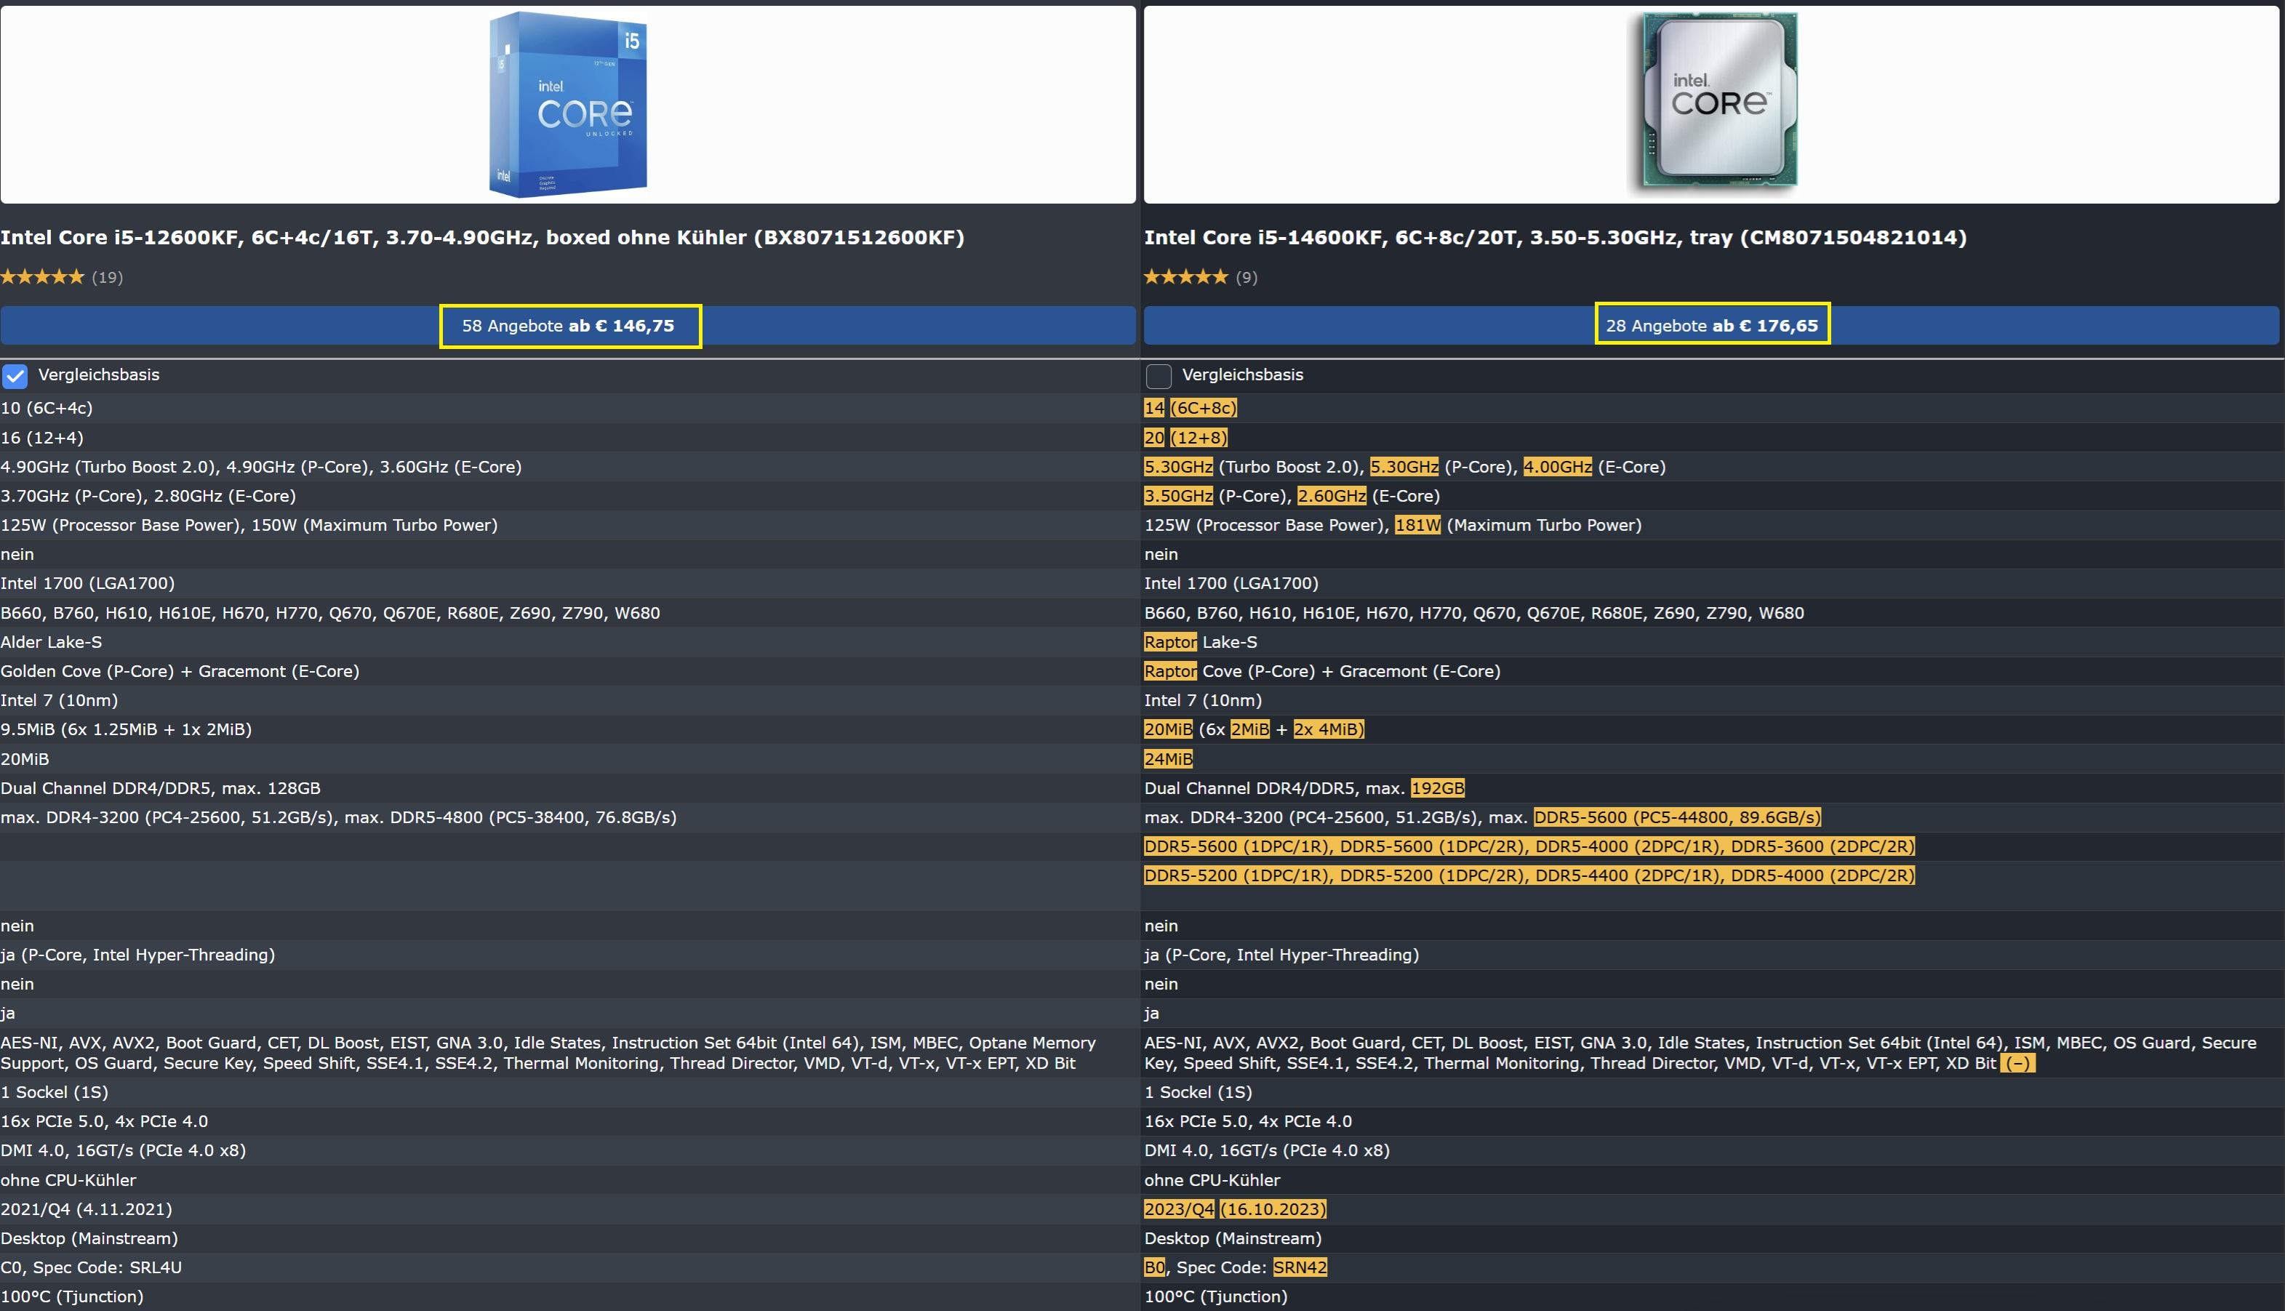Click the Intel Core i5-12600KF title link
The height and width of the screenshot is (1311, 2285).
tap(481, 238)
